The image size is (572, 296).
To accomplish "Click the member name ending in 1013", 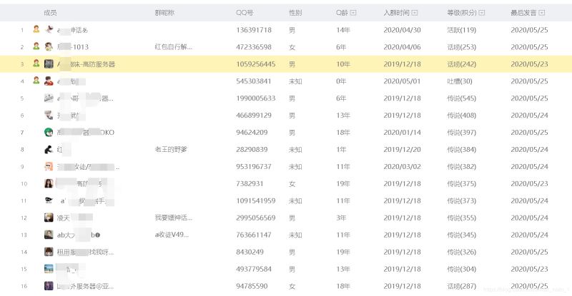I will 74,47.
